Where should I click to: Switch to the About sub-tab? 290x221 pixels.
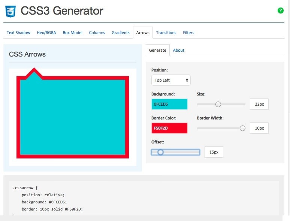(178, 50)
